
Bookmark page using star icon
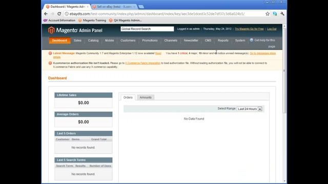pyautogui.click(x=268, y=14)
